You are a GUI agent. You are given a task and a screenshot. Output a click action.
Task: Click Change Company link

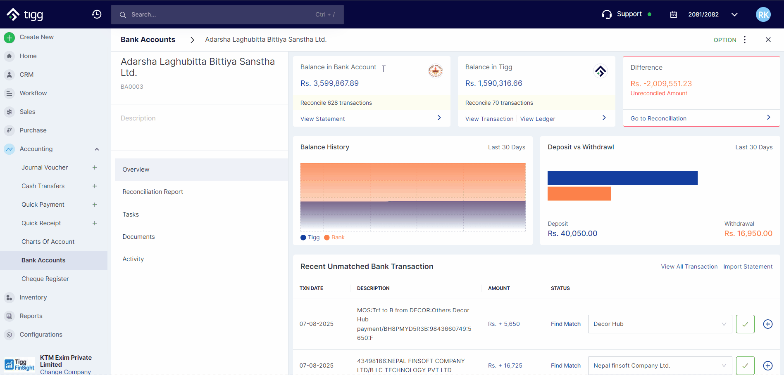point(65,372)
